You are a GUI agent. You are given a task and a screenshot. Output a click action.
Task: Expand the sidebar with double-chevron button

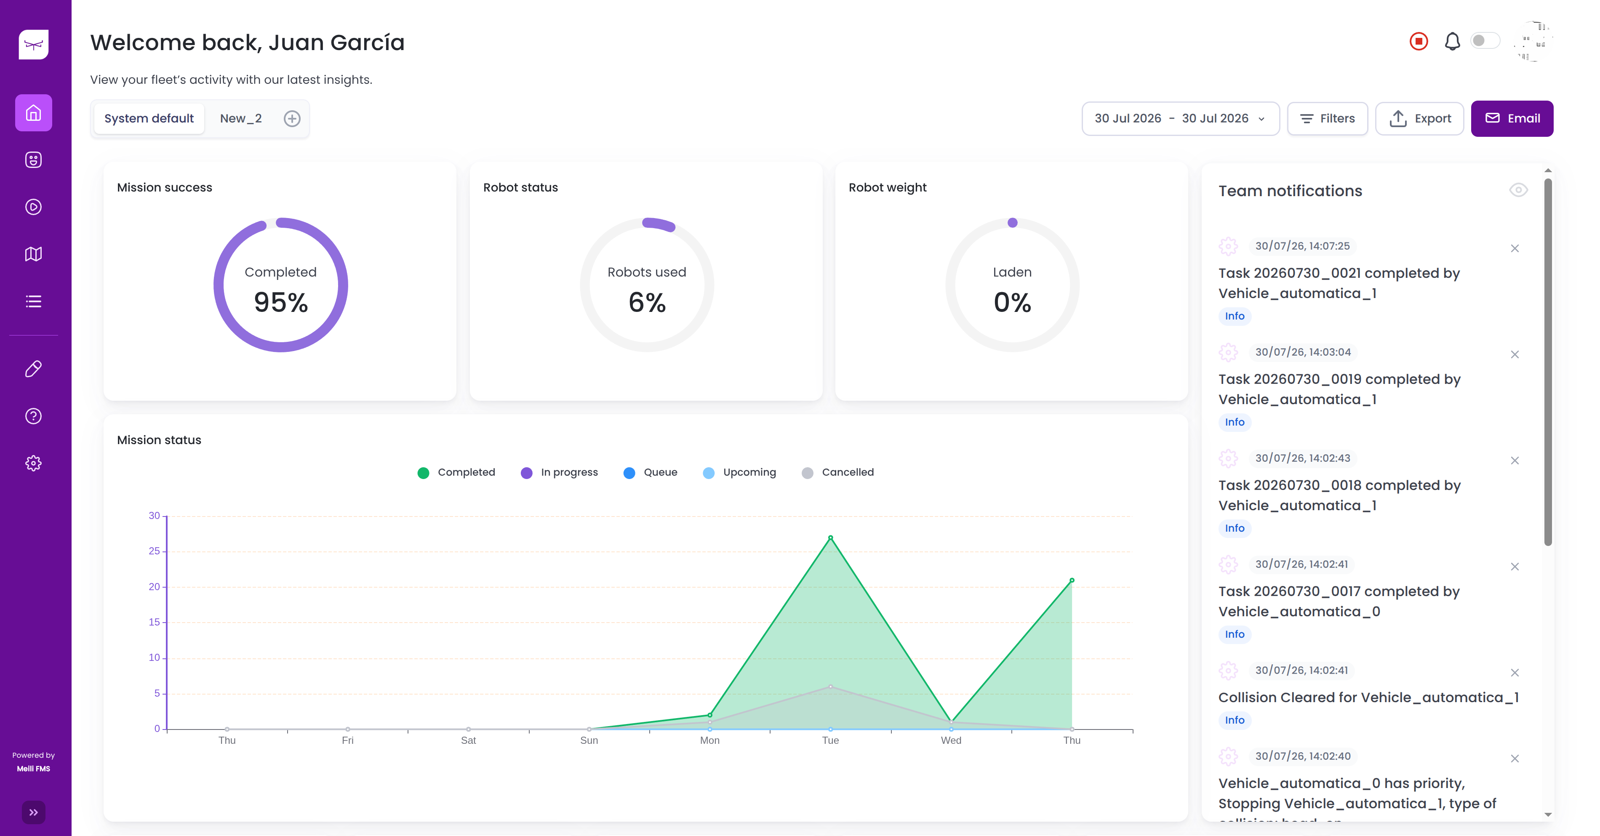34,812
